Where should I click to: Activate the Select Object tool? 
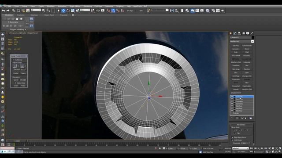point(44,11)
